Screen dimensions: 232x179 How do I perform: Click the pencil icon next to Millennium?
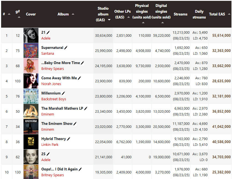click(x=63, y=93)
